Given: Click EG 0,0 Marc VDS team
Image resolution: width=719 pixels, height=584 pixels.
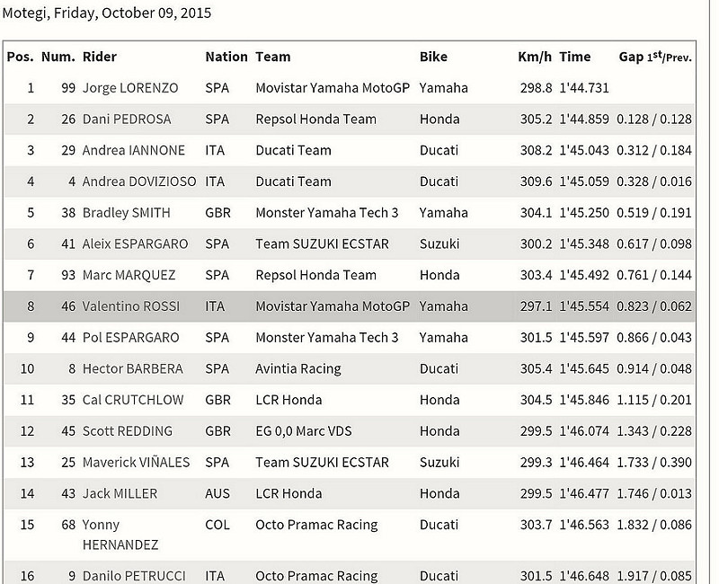Looking at the screenshot, I should coord(304,431).
